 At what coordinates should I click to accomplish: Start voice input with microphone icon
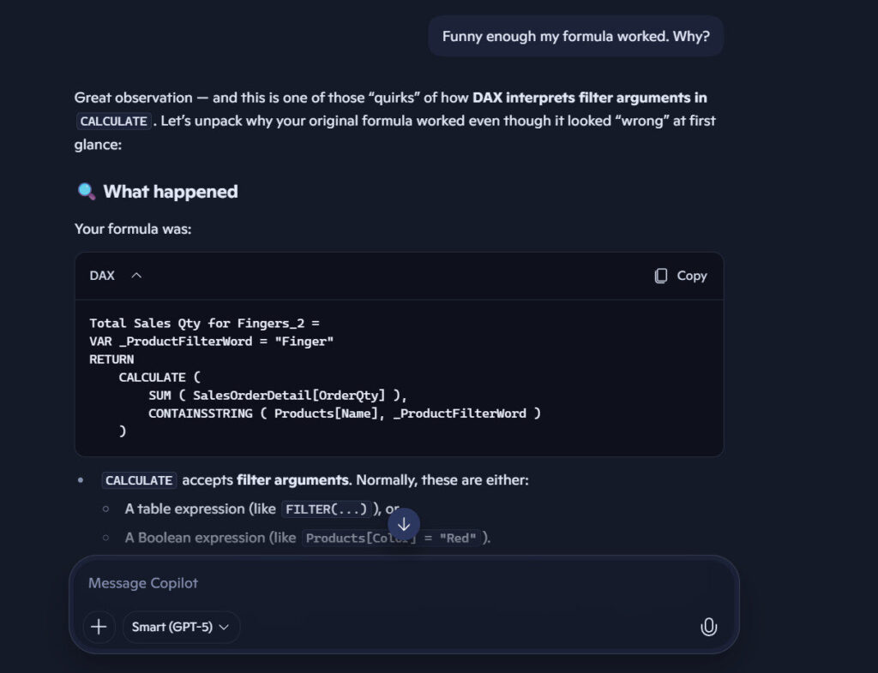[708, 627]
